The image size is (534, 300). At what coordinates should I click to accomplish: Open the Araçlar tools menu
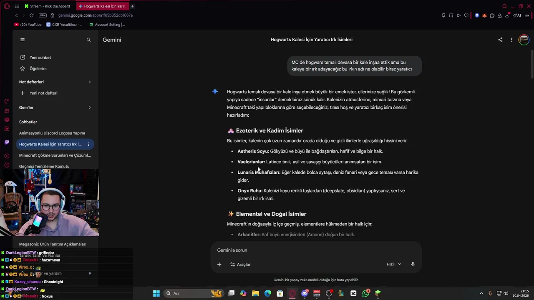coord(240,264)
